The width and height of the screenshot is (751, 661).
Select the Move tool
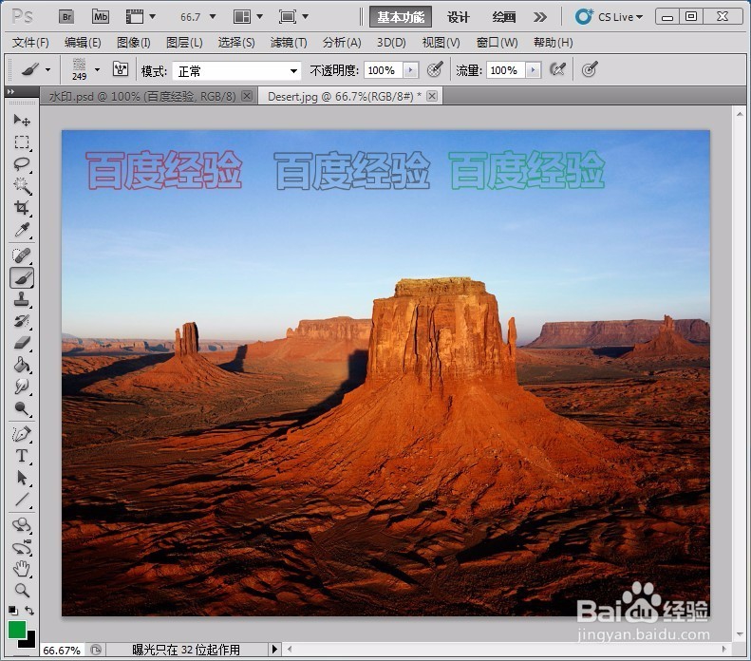[x=22, y=120]
